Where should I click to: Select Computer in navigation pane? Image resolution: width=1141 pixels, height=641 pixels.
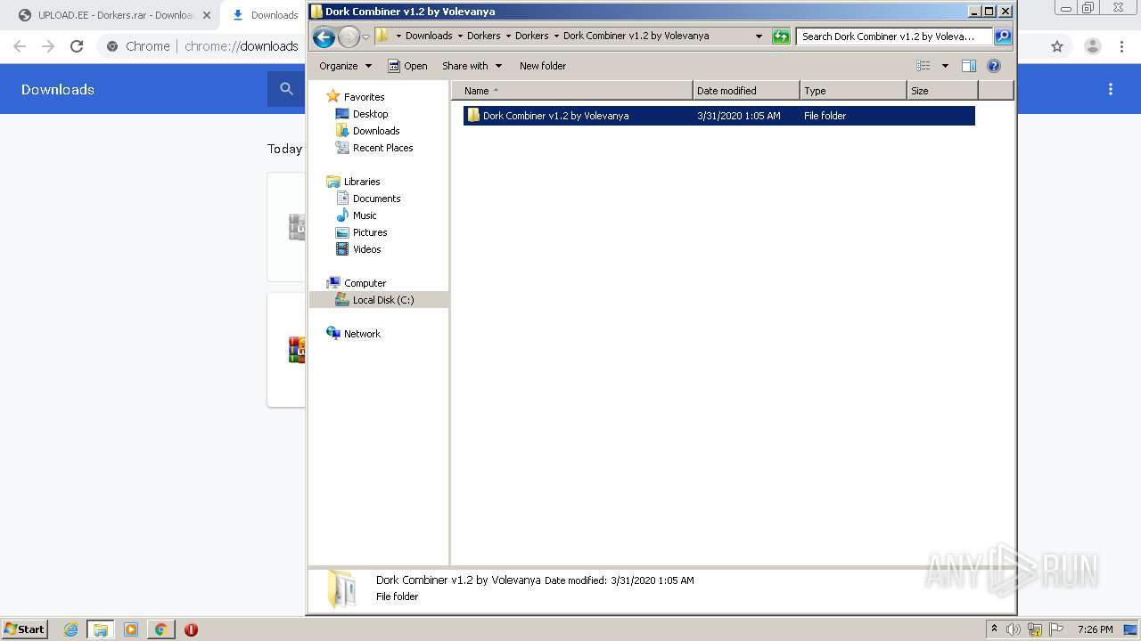(365, 283)
